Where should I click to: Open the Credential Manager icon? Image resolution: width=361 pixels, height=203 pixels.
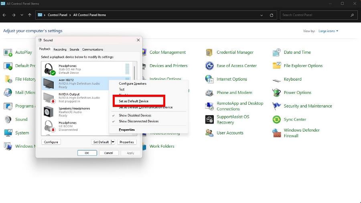209,53
